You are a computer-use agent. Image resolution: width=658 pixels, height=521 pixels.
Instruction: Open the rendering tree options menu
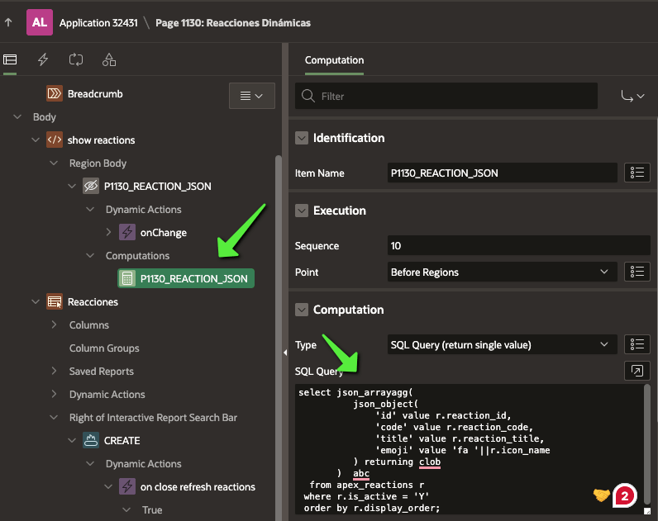(x=251, y=96)
